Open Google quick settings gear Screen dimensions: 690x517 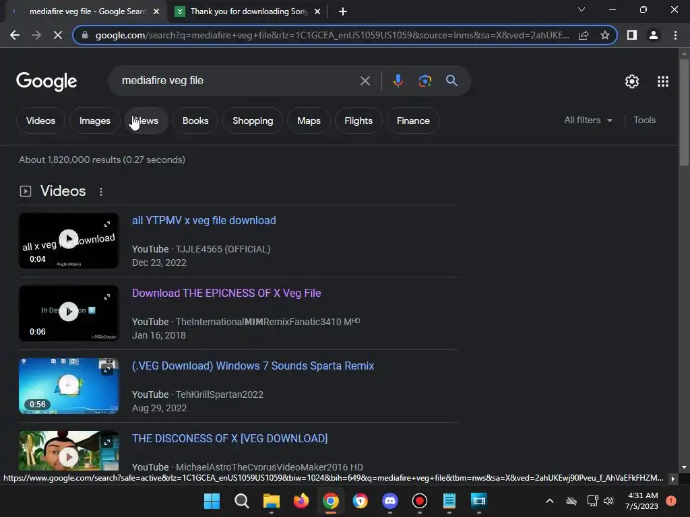pyautogui.click(x=632, y=81)
